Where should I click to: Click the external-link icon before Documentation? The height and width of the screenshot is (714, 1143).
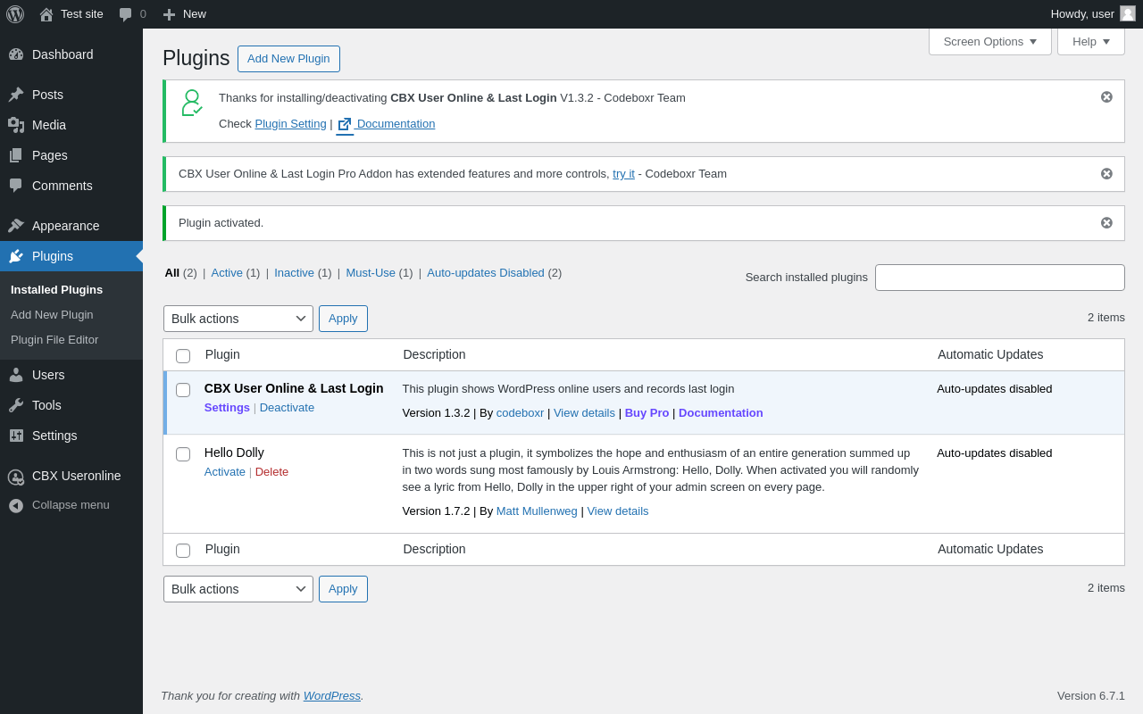[345, 124]
